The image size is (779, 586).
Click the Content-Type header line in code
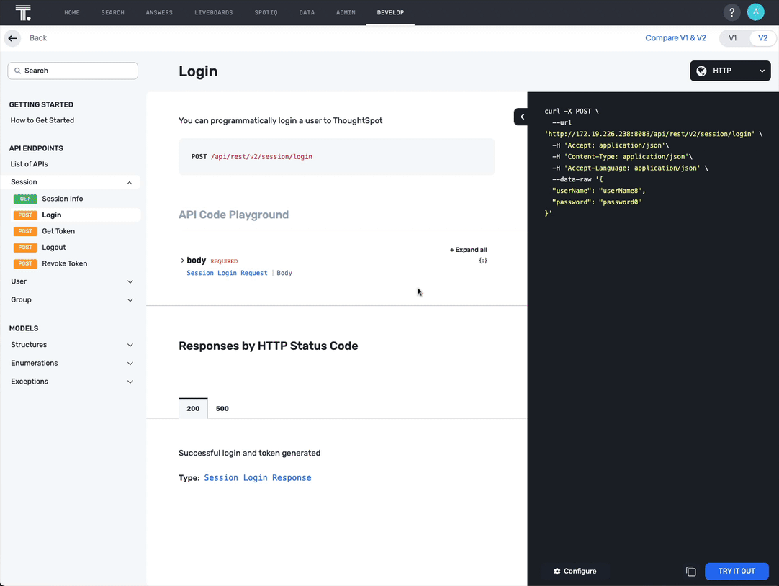(x=622, y=157)
